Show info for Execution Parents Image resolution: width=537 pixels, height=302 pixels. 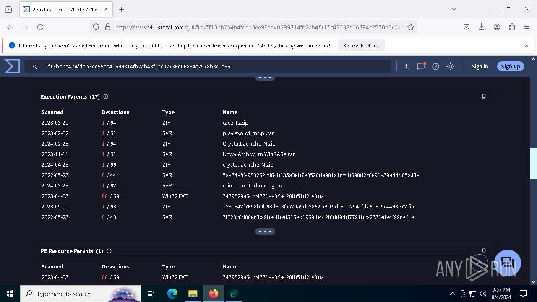click(x=106, y=96)
